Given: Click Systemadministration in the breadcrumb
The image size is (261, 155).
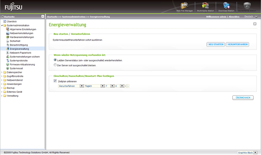Looking at the screenshot, I should pyautogui.click(x=74, y=17).
